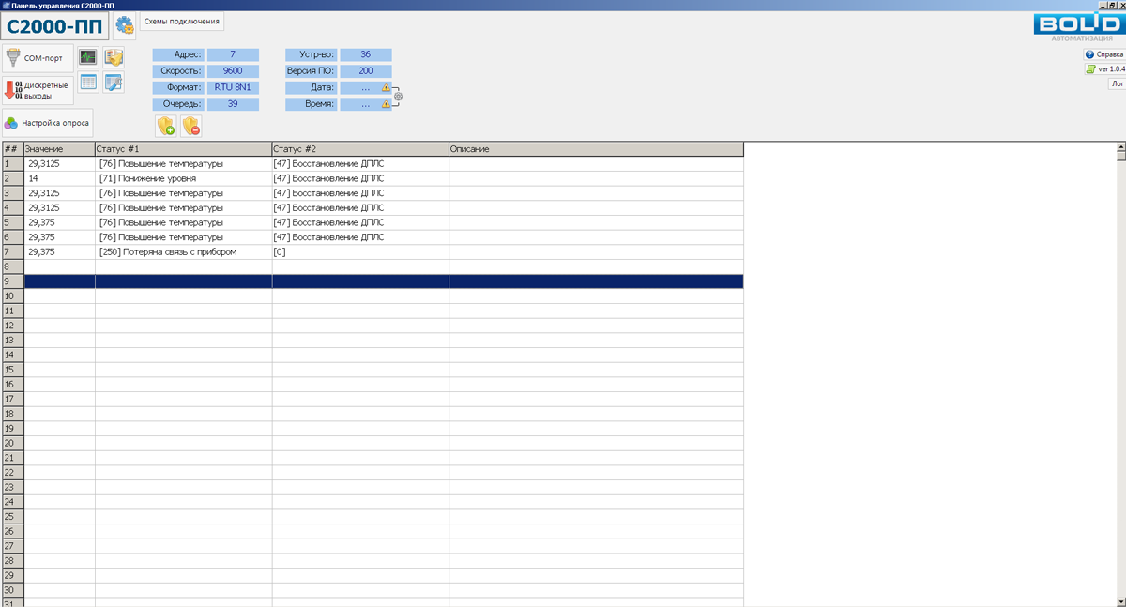The width and height of the screenshot is (1126, 607).
Task: Click the events bell list icon
Action: click(114, 58)
